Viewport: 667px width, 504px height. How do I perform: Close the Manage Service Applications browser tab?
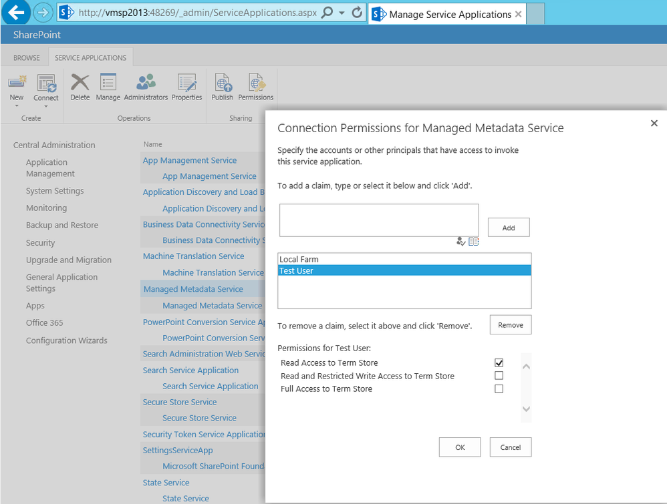click(x=518, y=14)
